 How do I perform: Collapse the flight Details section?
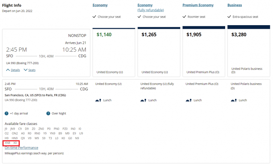13,70
